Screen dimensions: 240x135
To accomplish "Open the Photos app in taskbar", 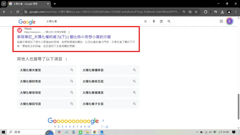I will [102, 132].
